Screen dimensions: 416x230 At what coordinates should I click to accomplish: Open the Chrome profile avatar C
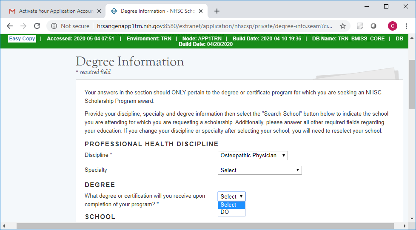point(392,26)
